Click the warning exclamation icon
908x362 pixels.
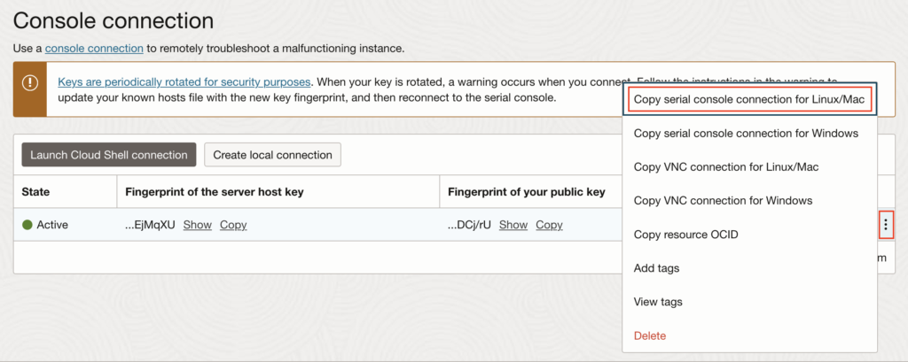click(31, 82)
